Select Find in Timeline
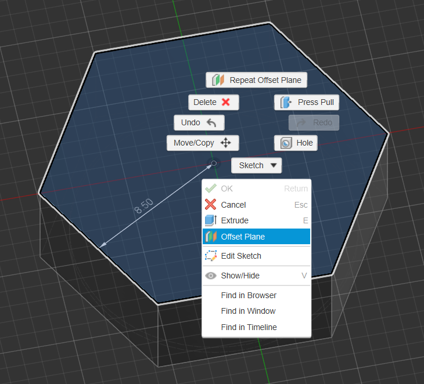The height and width of the screenshot is (384, 424). pos(256,327)
